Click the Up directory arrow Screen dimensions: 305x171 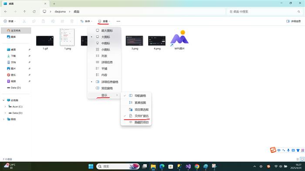[25, 12]
